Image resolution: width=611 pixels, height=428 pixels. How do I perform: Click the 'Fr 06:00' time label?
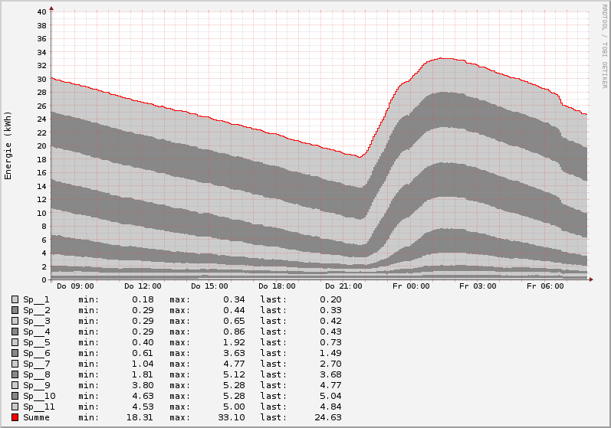[545, 286]
